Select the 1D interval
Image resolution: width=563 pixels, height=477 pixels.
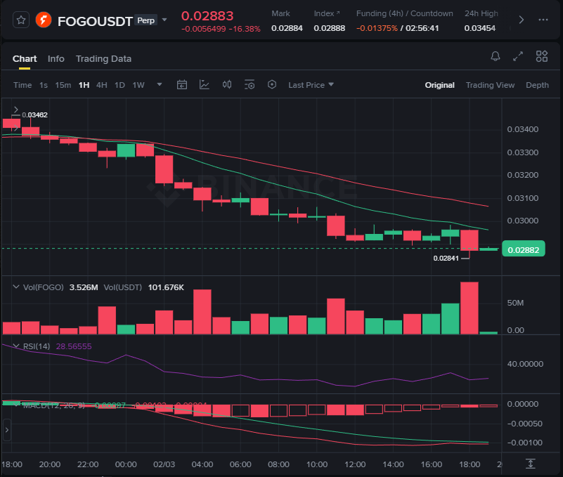[x=119, y=85]
